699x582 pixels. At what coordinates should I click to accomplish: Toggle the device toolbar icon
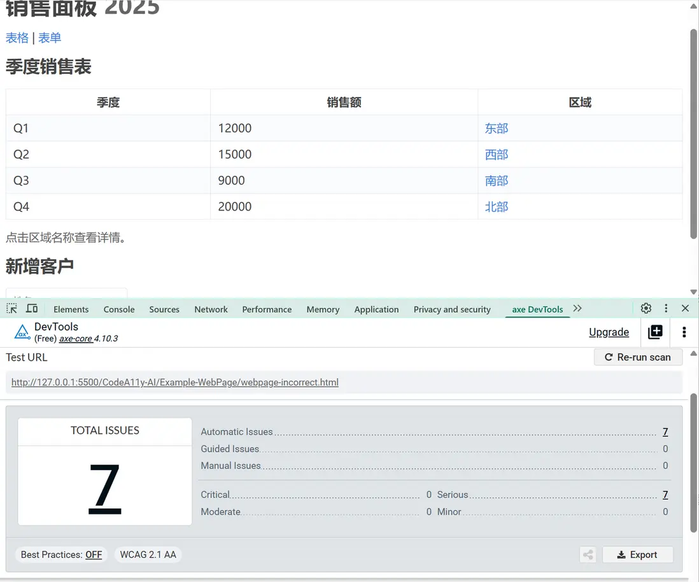(32, 309)
